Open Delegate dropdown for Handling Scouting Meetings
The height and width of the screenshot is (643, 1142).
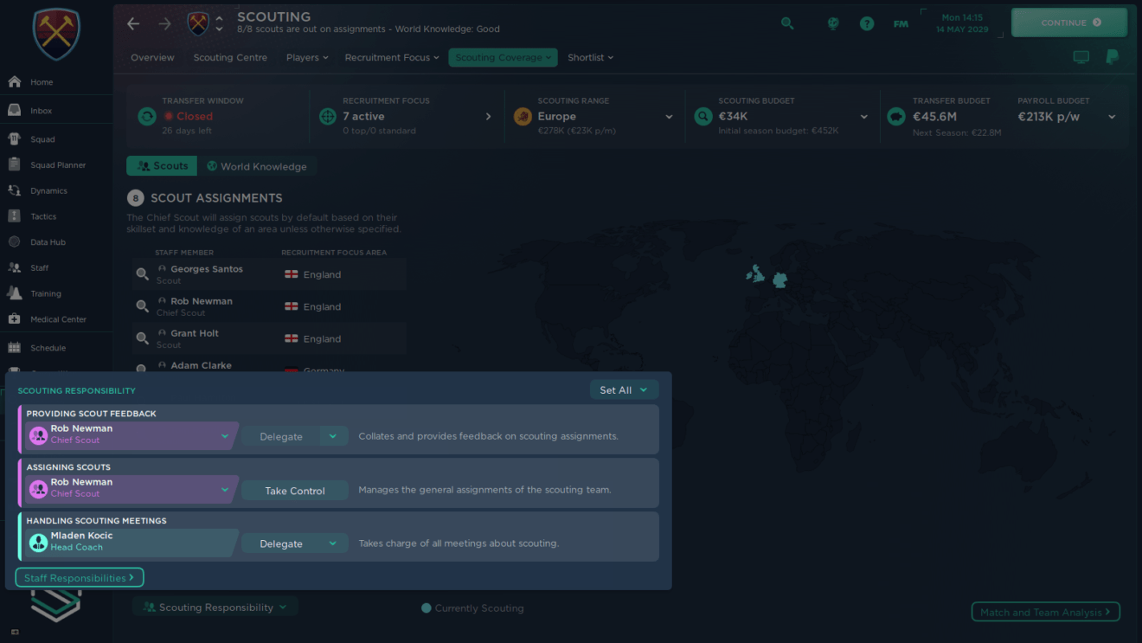(x=332, y=543)
